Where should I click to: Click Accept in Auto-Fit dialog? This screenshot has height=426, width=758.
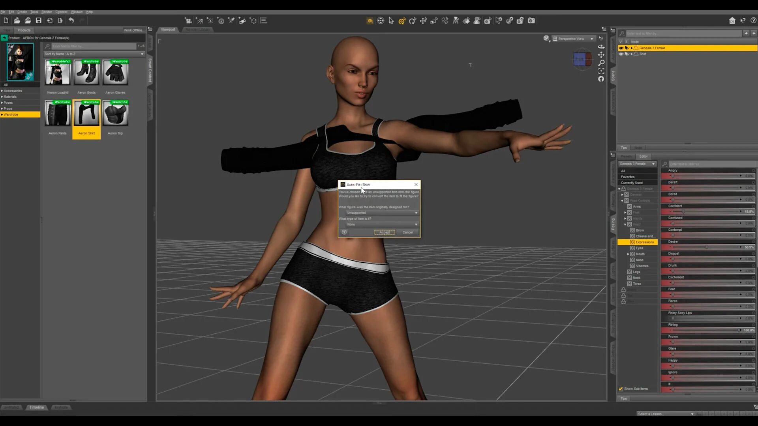(x=384, y=232)
